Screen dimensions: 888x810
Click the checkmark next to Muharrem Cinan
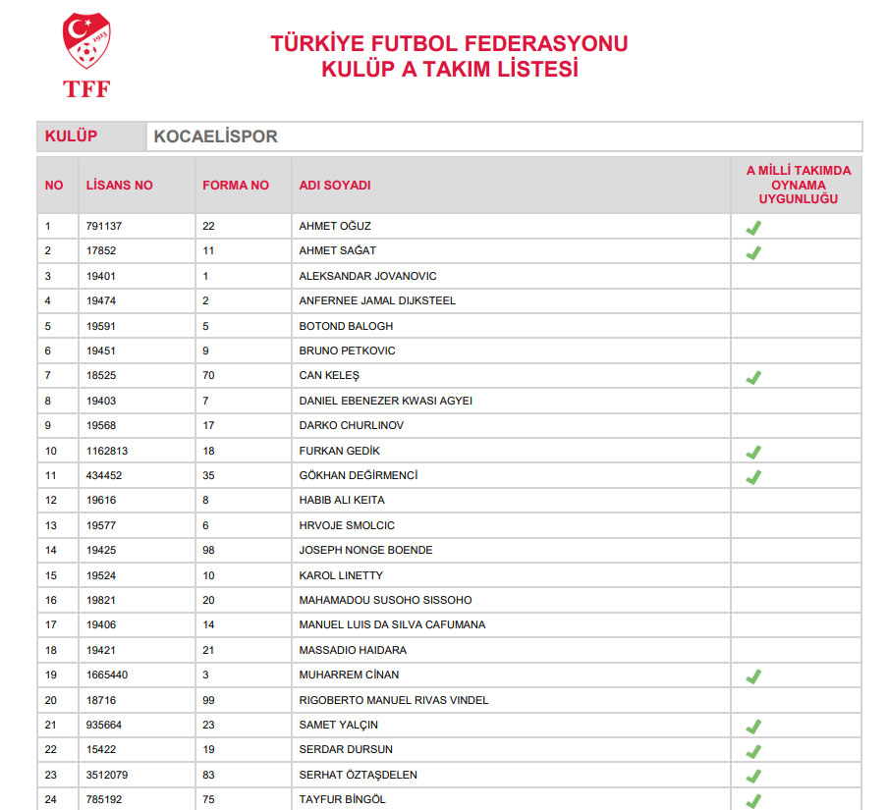pos(753,676)
